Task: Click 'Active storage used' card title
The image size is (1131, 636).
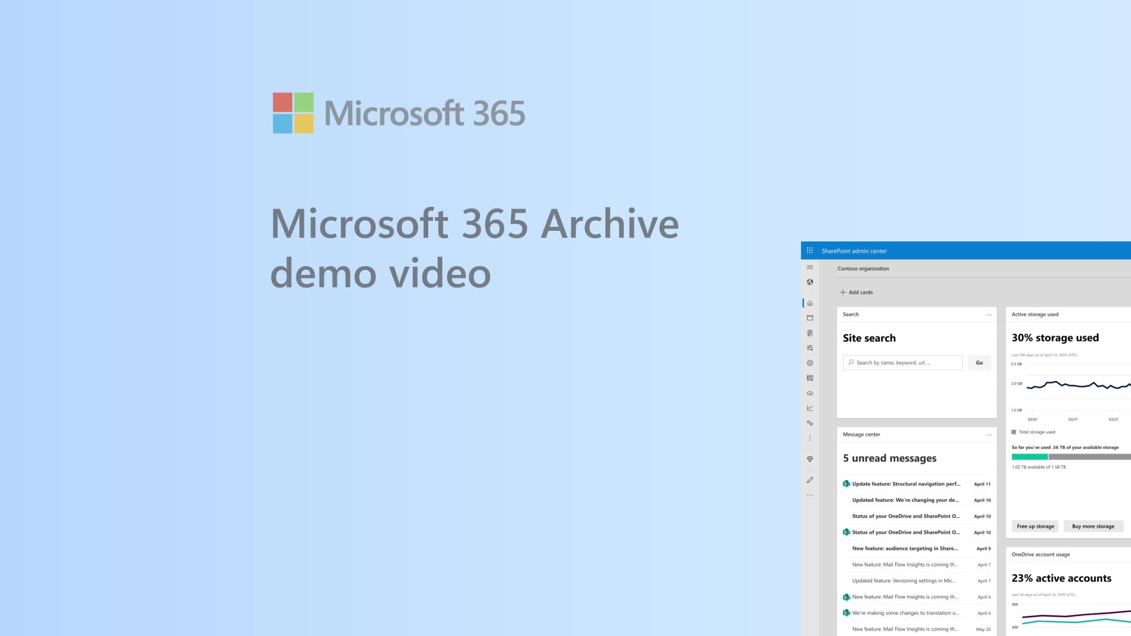Action: (1035, 314)
